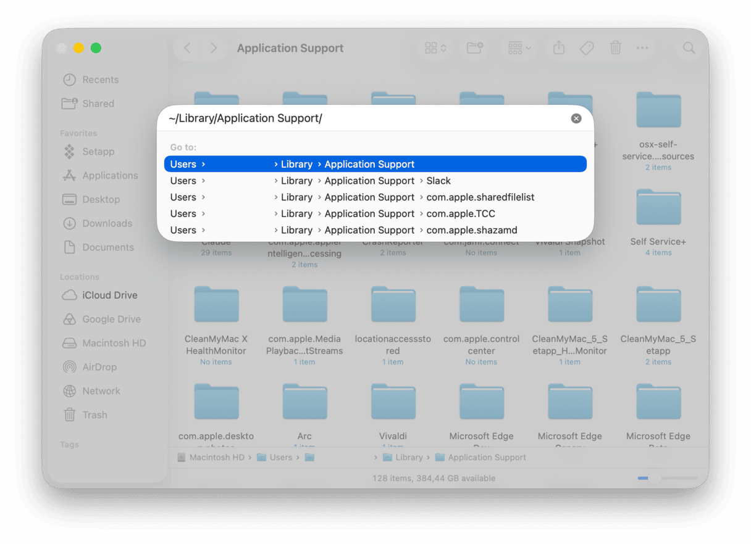Open Applications in the sidebar
The width and height of the screenshot is (751, 544).
pos(101,175)
